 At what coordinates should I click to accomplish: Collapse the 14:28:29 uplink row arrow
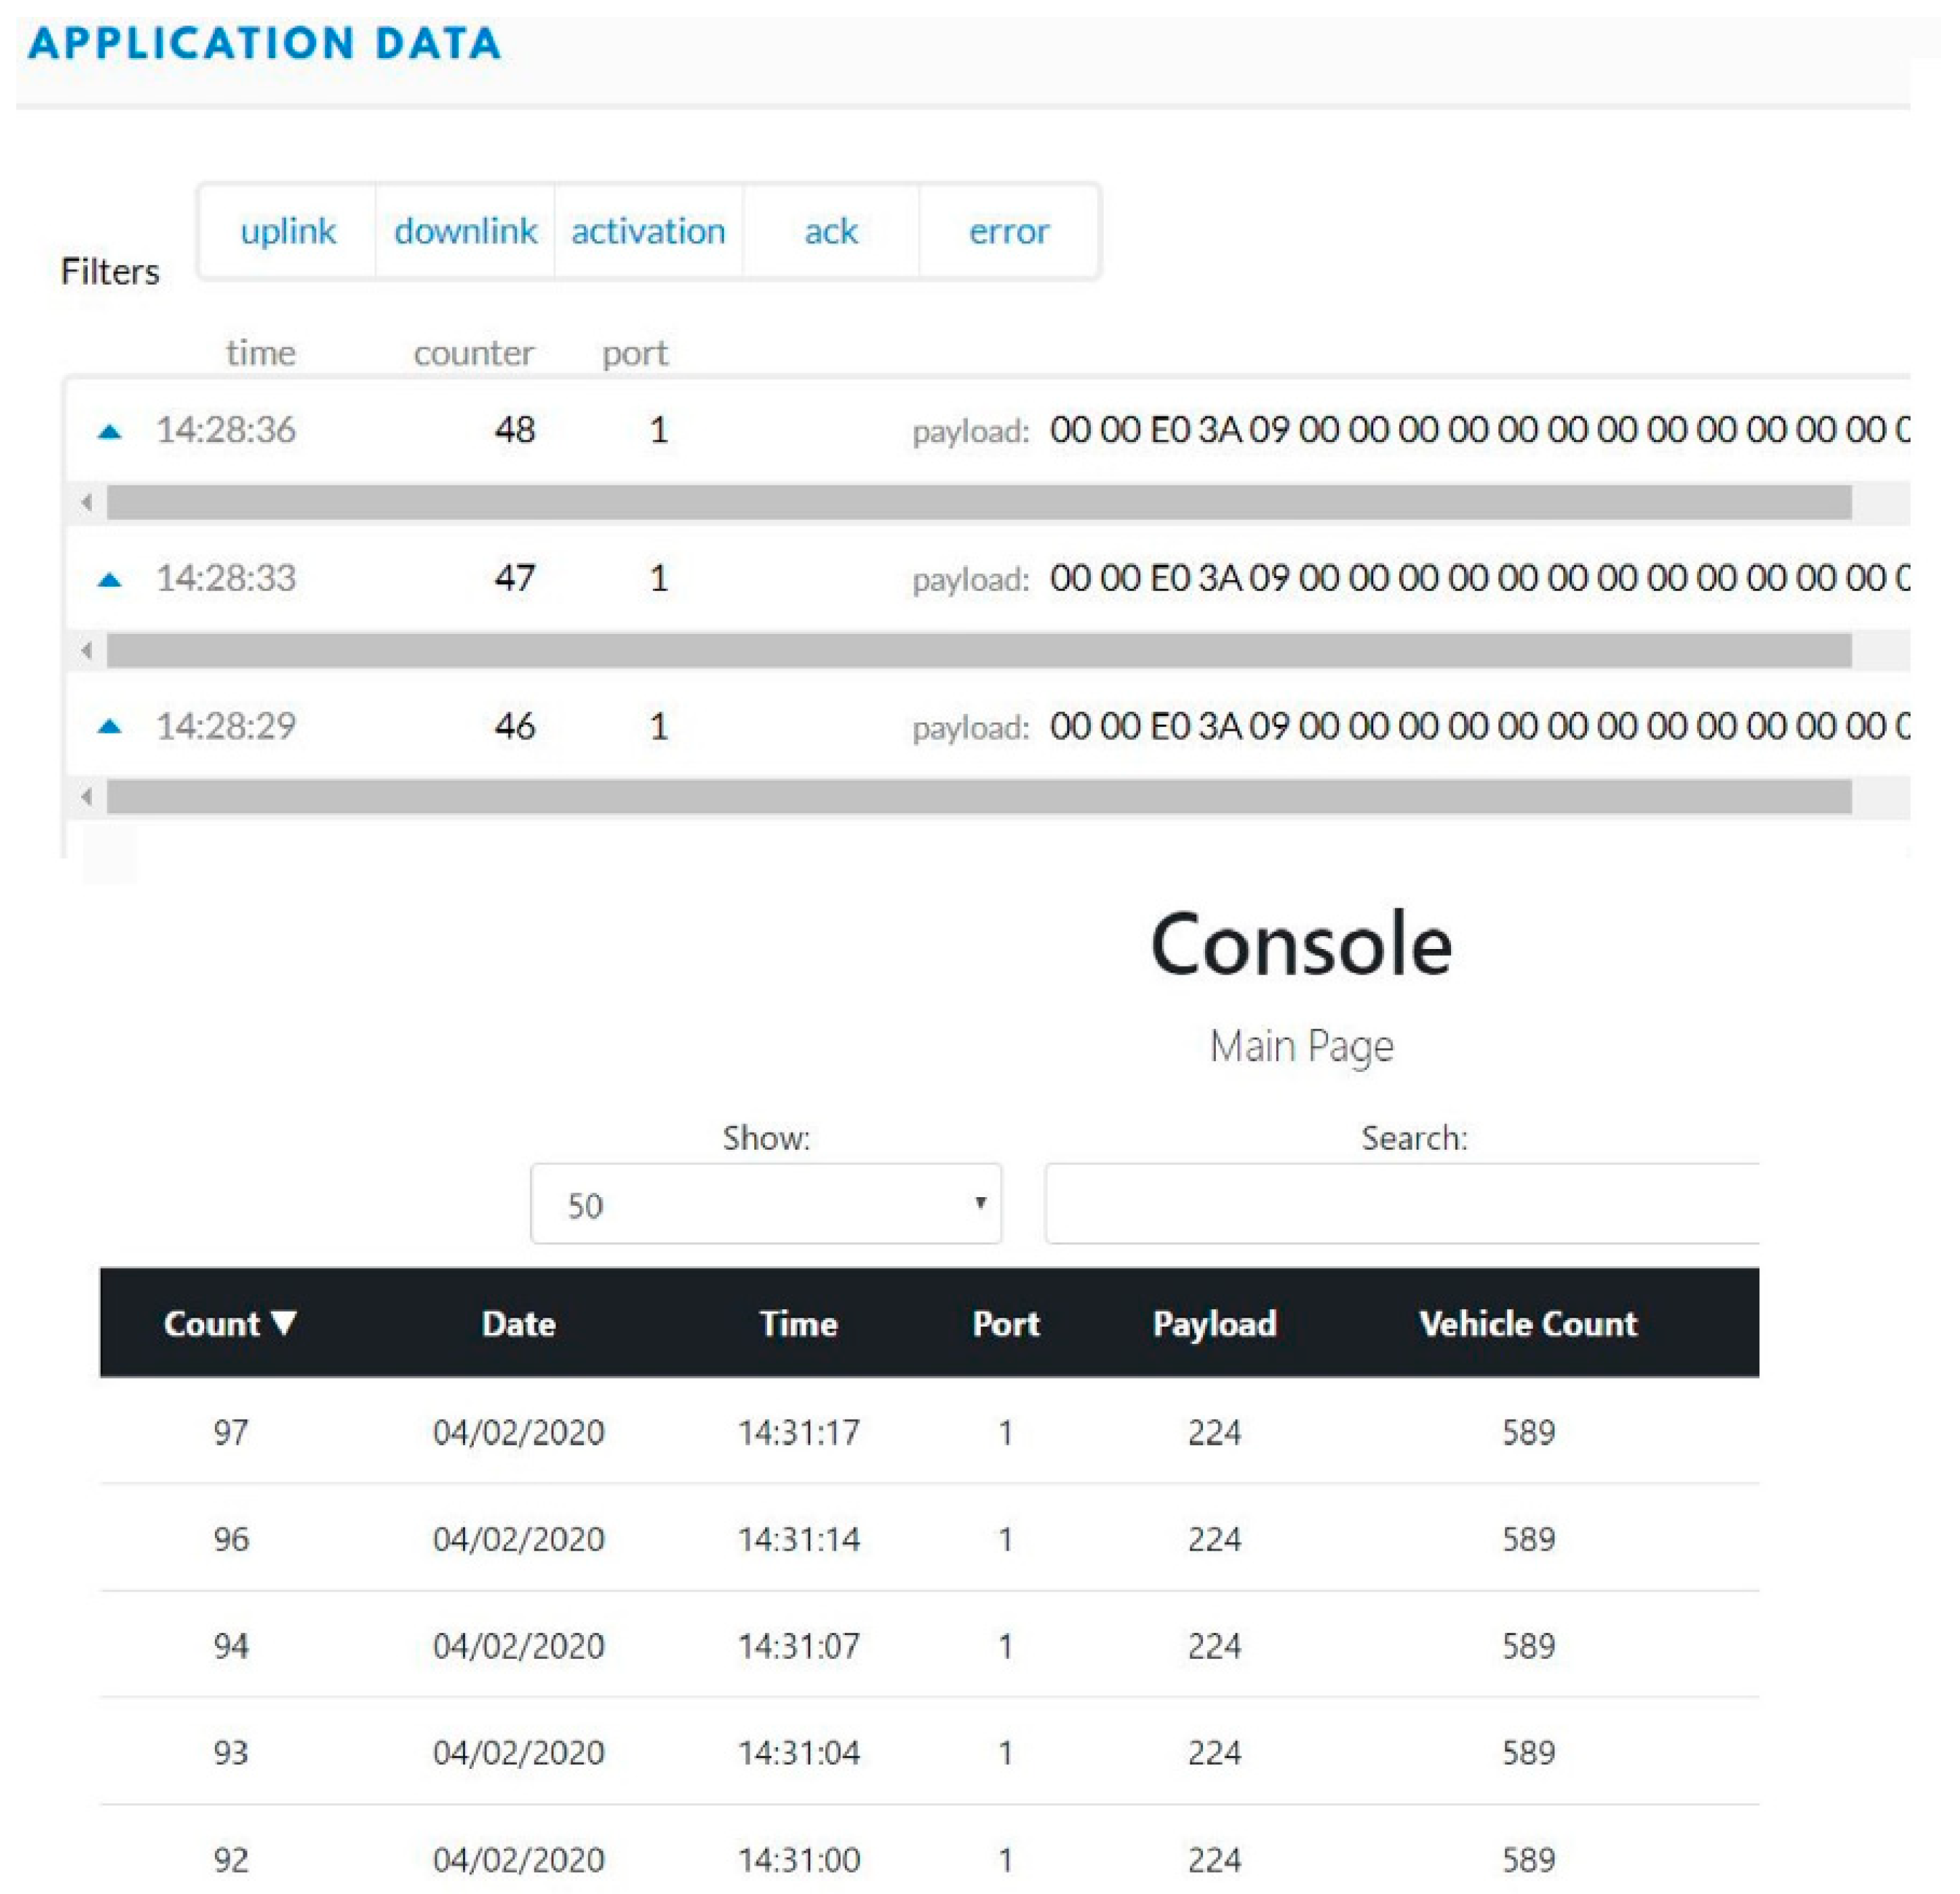coord(110,727)
